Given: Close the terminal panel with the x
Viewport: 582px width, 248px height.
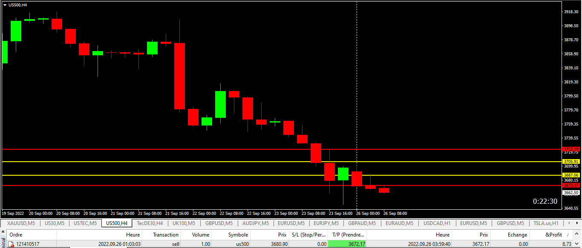Looking at the screenshot, I should pos(3,232).
